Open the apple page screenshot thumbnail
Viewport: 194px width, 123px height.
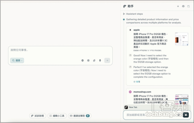[182, 39]
